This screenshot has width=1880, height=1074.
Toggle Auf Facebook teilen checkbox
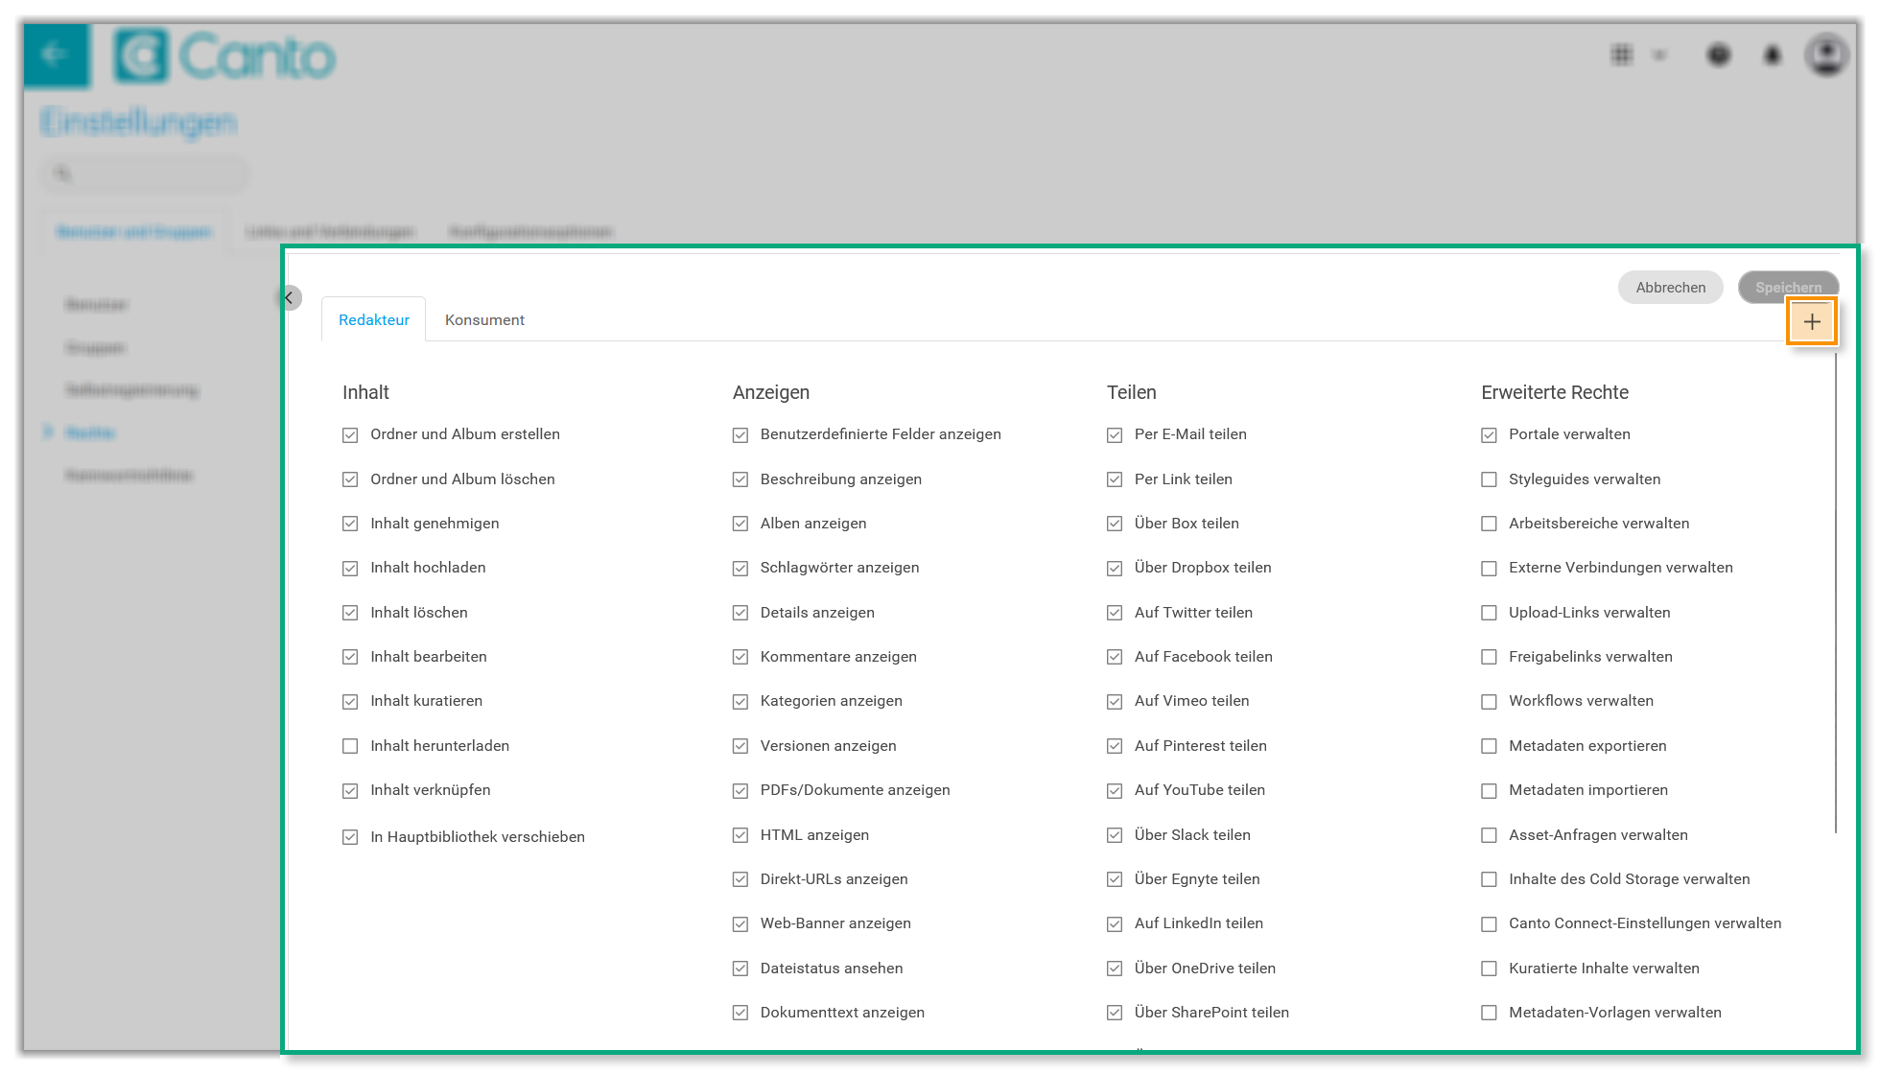click(x=1115, y=657)
